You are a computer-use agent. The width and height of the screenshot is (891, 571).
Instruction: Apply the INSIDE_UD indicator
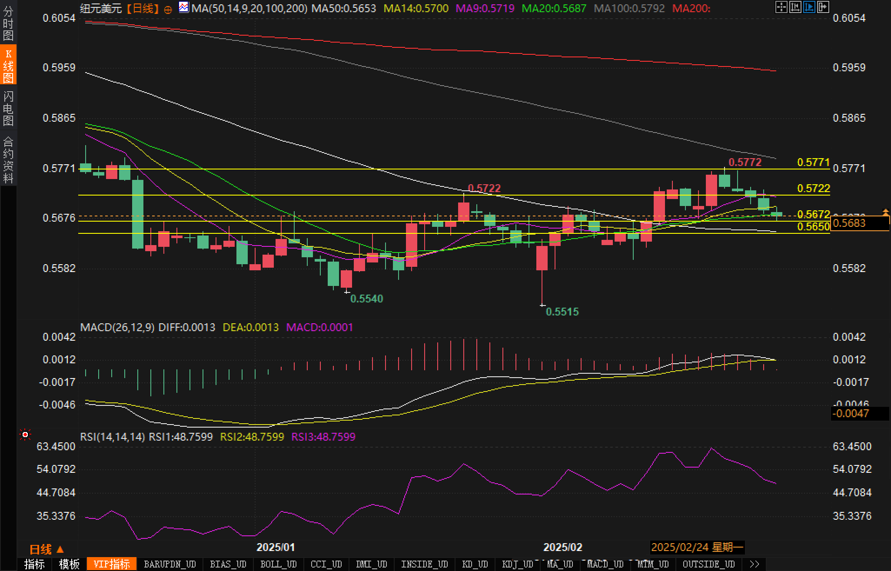[x=425, y=564]
